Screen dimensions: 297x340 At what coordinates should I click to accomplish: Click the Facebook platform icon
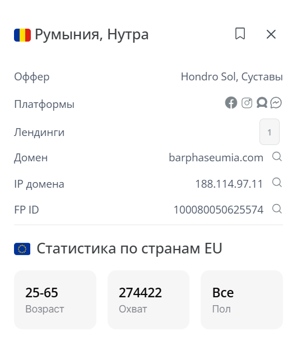pos(231,103)
